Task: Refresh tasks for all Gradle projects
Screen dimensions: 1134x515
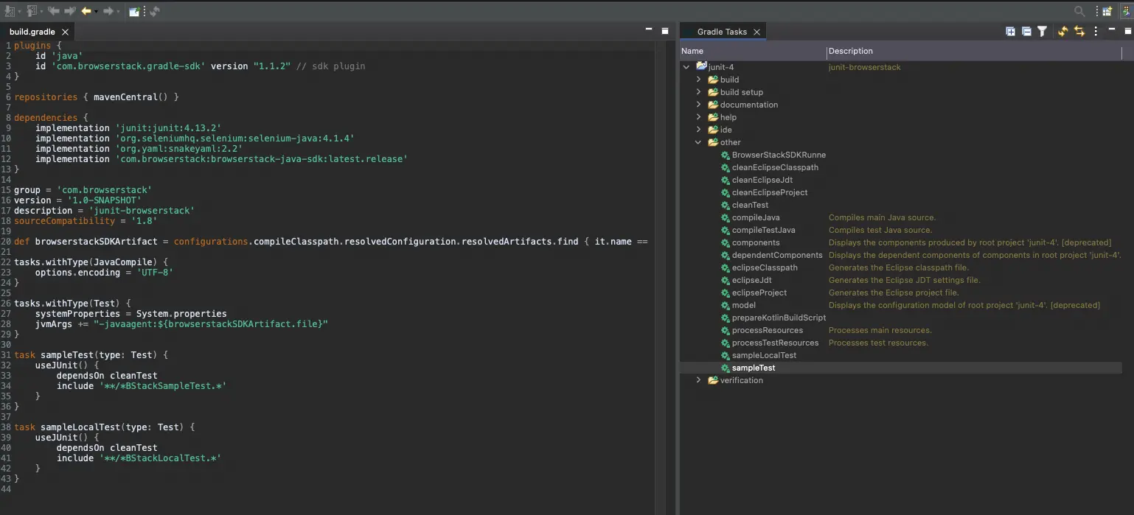Action: pos(1062,32)
